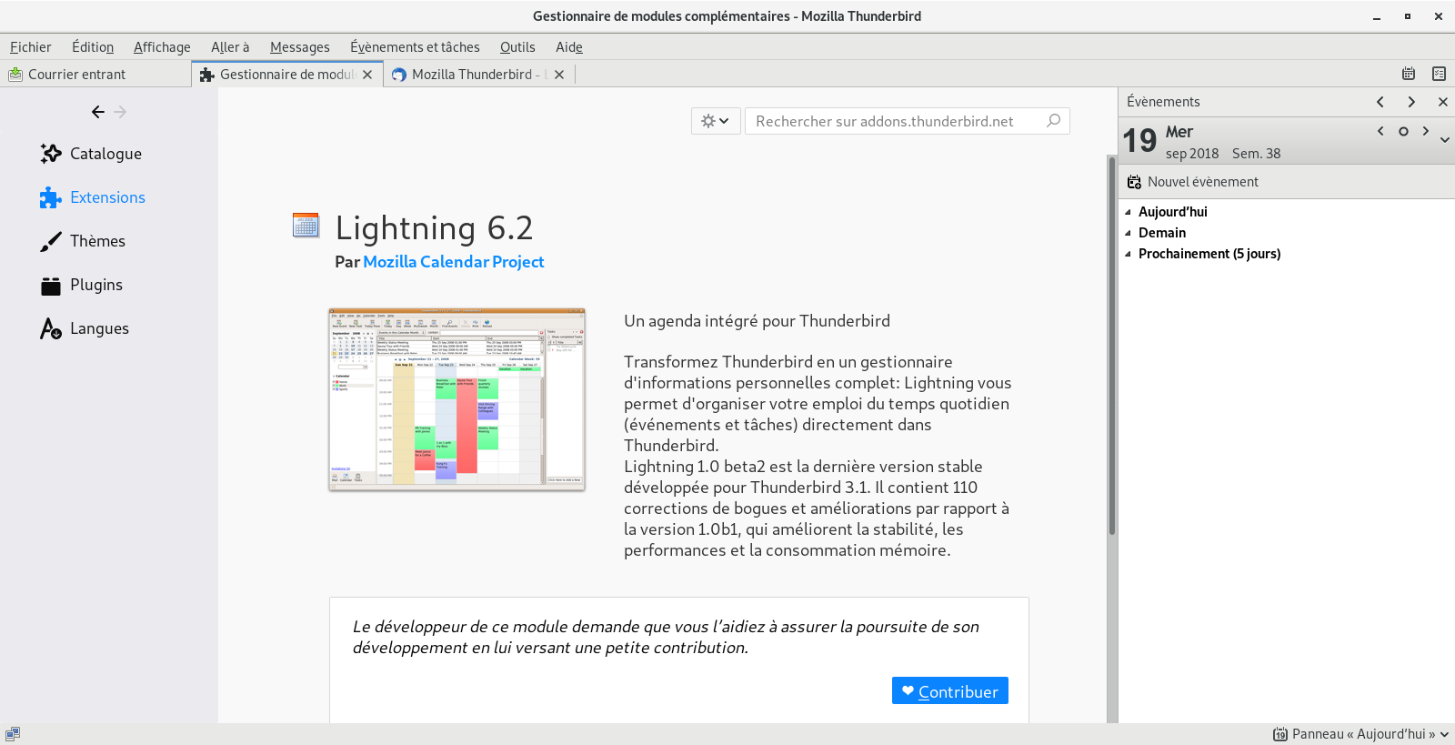The width and height of the screenshot is (1455, 745).
Task: Jump to today using the circle button
Action: tap(1403, 131)
